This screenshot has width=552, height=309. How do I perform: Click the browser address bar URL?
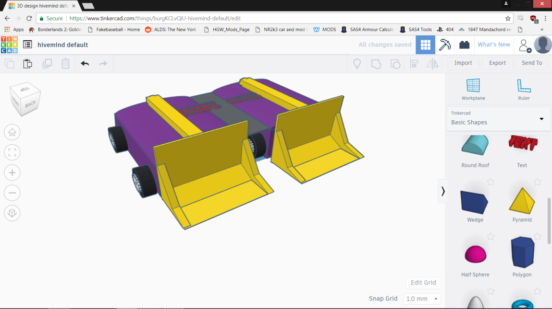[155, 18]
